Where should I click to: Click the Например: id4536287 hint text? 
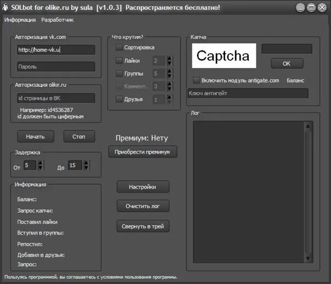click(47, 110)
